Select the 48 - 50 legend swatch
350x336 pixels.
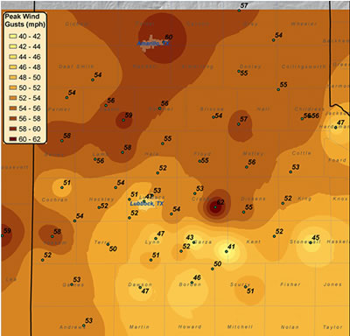[13, 78]
